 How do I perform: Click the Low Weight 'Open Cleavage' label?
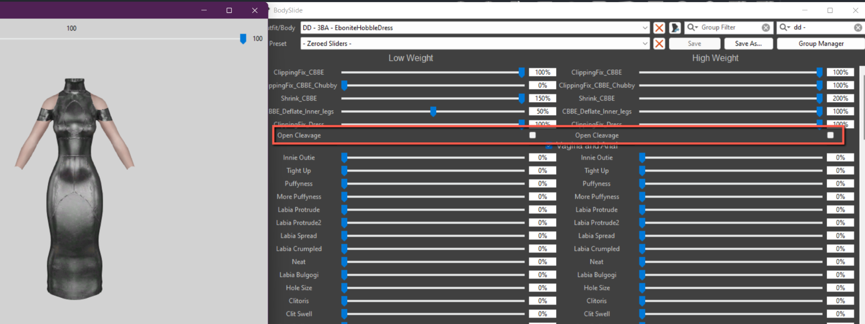[299, 135]
